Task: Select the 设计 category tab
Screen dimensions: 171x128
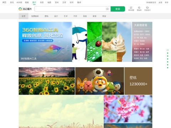Action: tap(56, 16)
